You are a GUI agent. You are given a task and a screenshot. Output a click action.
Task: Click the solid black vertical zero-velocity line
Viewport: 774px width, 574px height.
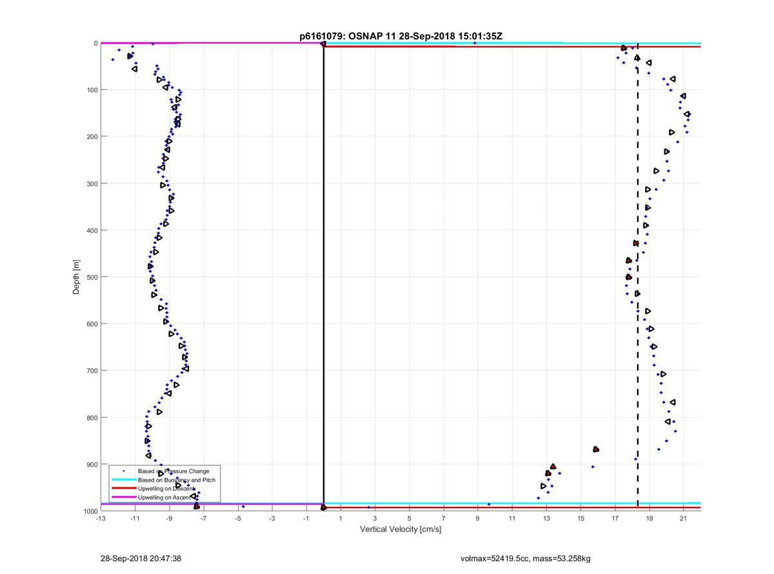click(x=323, y=278)
